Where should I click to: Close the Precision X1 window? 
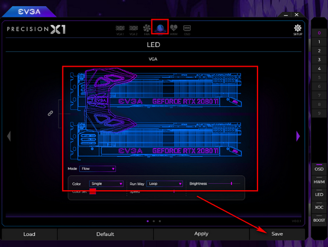296,15
